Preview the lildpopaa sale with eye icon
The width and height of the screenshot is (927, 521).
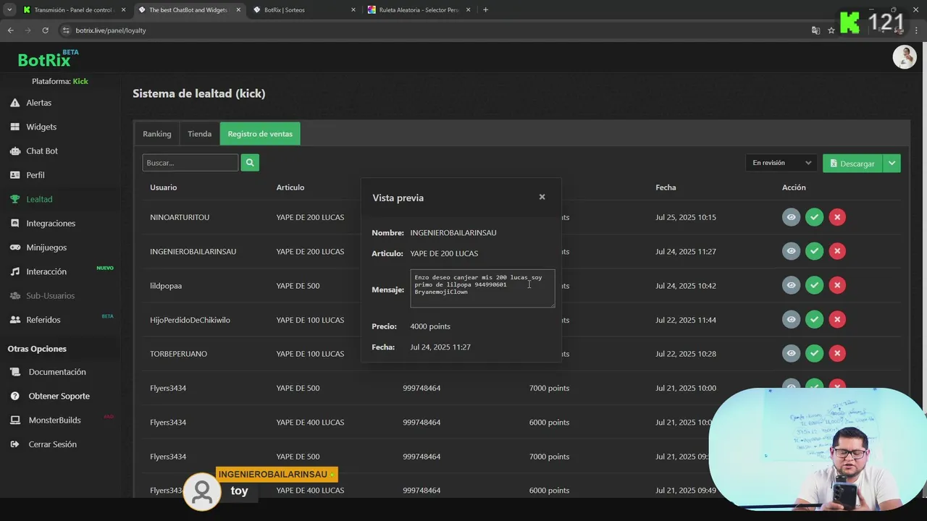(791, 285)
